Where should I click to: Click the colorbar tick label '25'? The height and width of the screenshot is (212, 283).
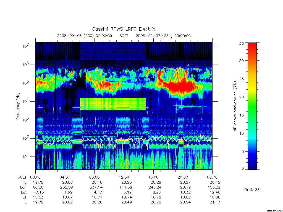coord(242,79)
